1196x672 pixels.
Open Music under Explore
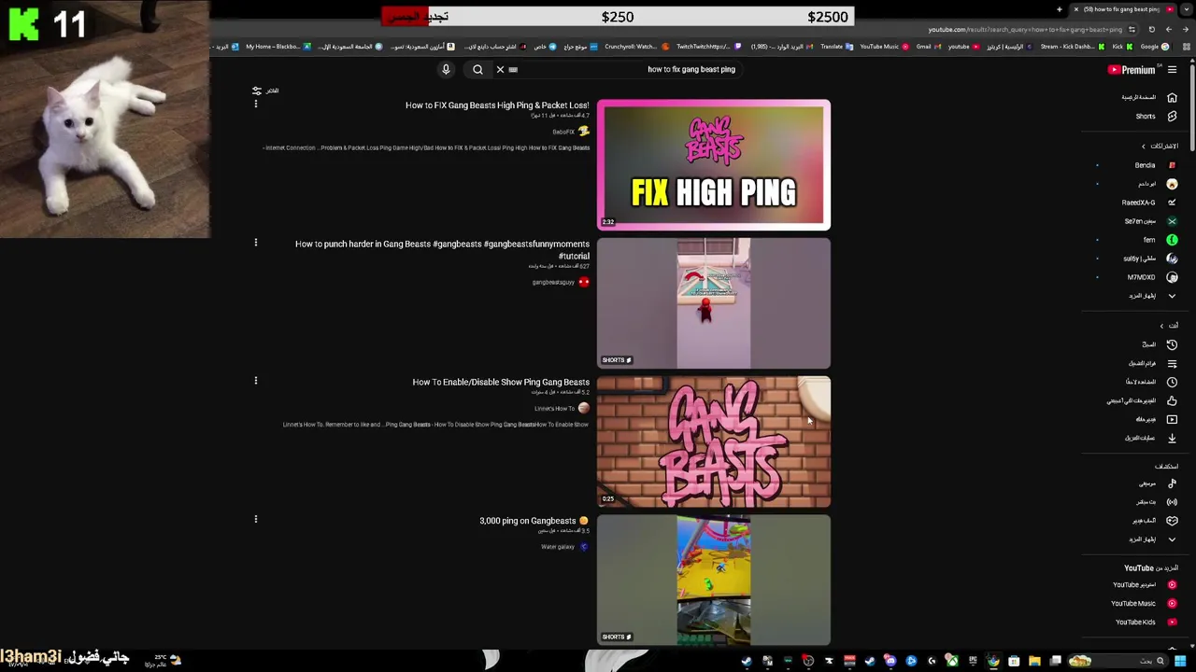point(1158,483)
